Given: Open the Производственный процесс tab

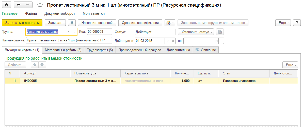Looking at the screenshot, I should pyautogui.click(x=140, y=50).
